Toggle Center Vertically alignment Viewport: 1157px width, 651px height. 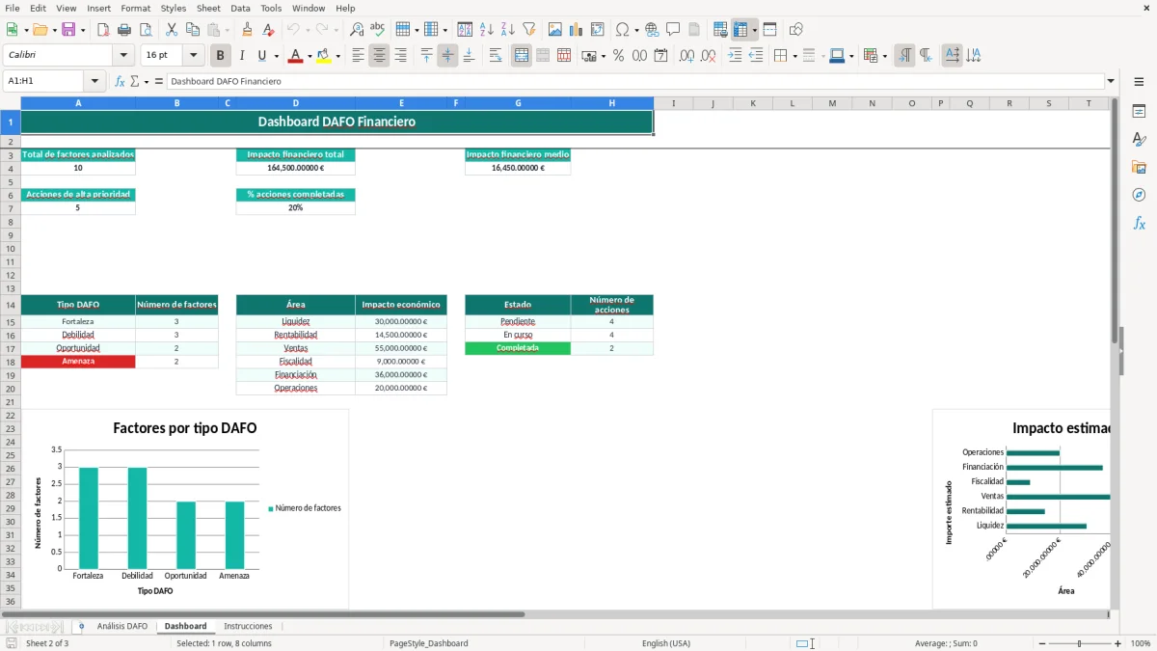click(447, 56)
